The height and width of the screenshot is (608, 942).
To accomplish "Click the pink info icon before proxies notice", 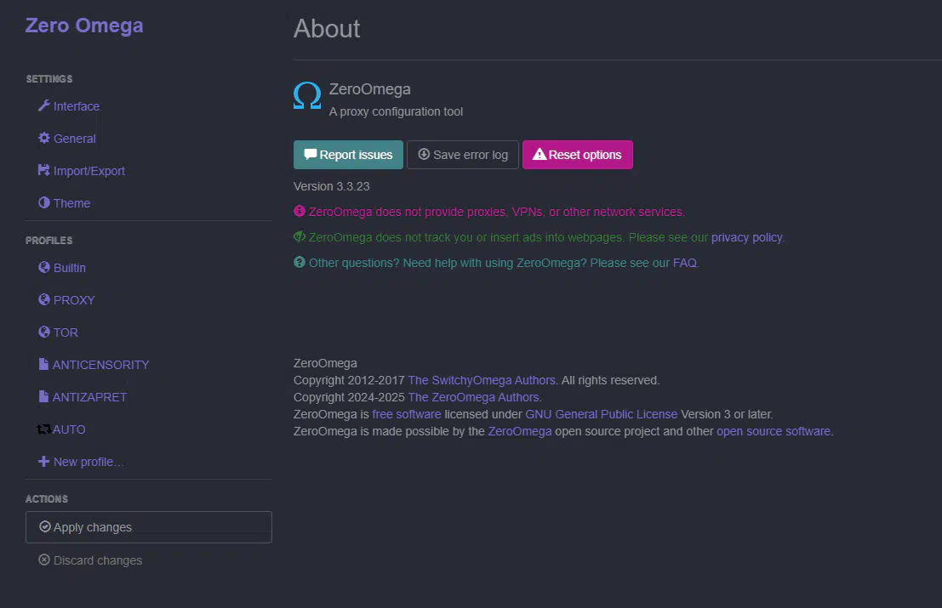I will [x=300, y=211].
